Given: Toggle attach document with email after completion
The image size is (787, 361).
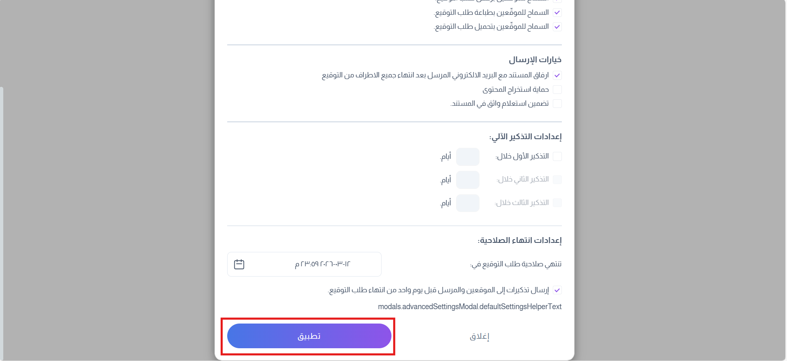Looking at the screenshot, I should pyautogui.click(x=557, y=75).
